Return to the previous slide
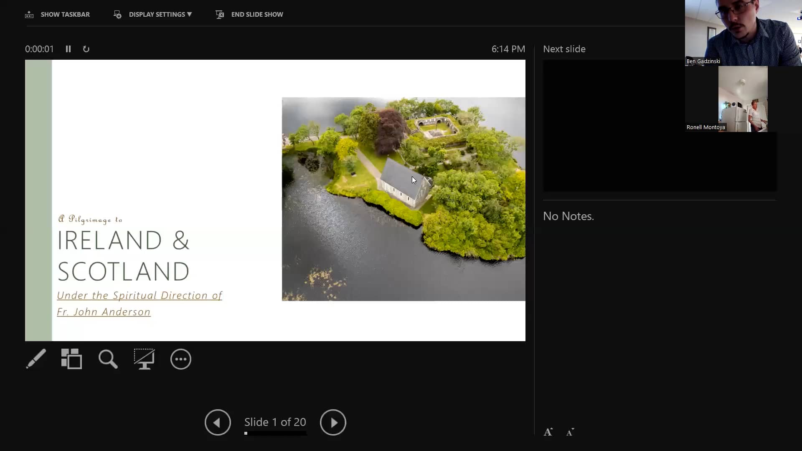 click(x=218, y=423)
